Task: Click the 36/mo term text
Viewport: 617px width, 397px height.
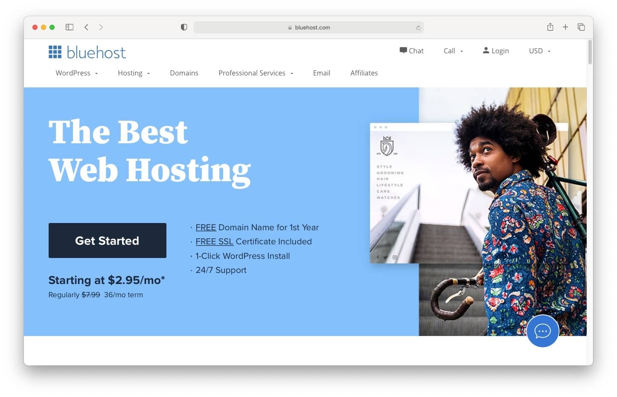Action: pos(123,295)
